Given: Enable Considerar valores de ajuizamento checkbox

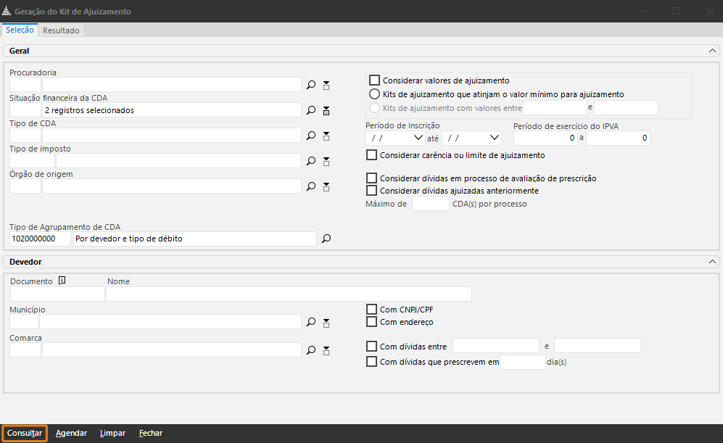Looking at the screenshot, I should click(x=375, y=80).
